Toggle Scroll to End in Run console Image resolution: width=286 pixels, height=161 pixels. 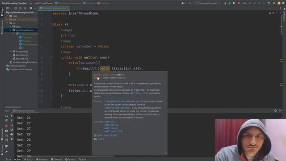coord(12,130)
